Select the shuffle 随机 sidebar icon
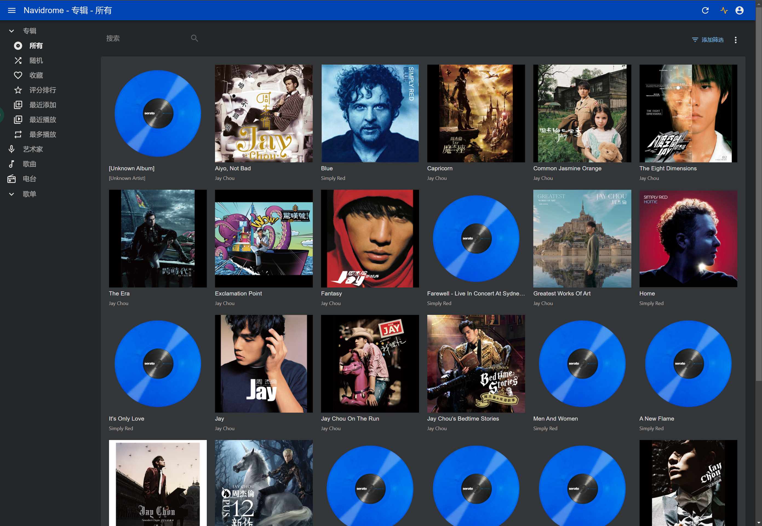This screenshot has width=762, height=526. [18, 60]
